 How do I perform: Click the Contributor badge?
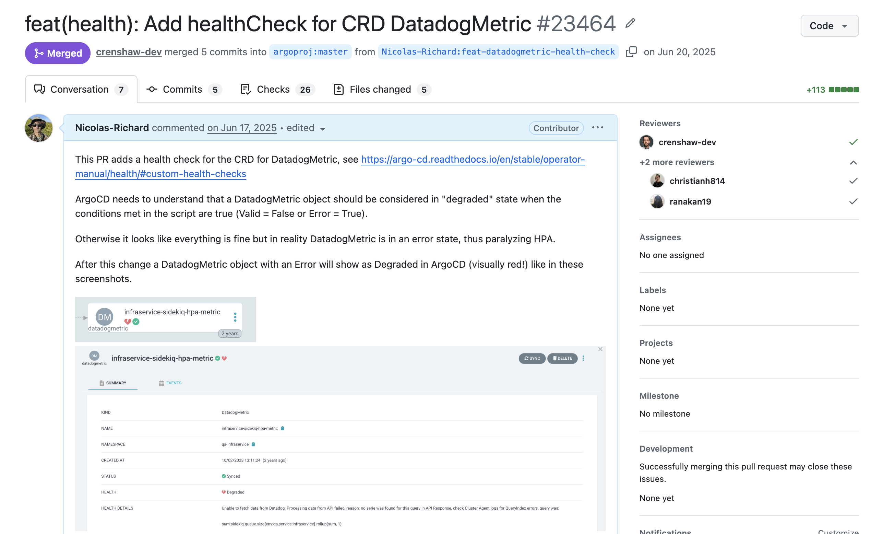(556, 128)
